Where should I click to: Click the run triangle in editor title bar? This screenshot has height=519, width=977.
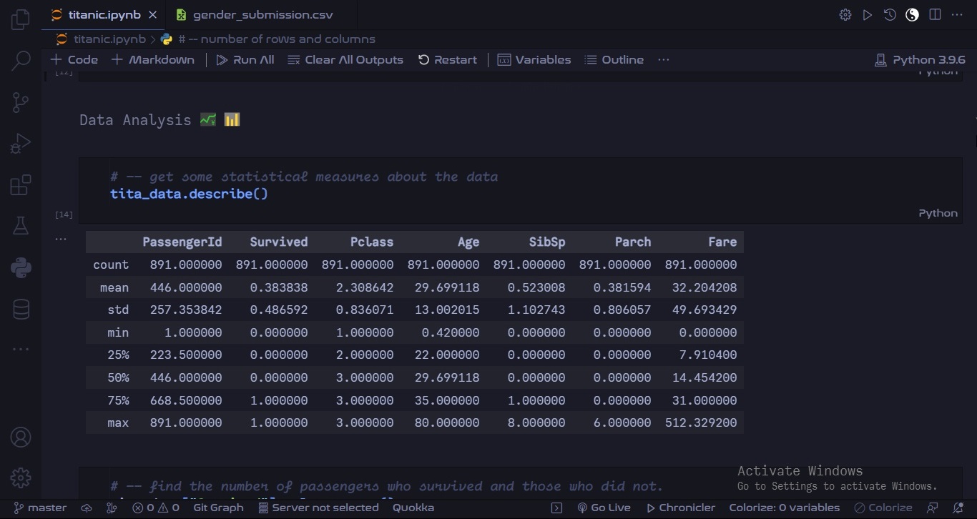click(868, 14)
